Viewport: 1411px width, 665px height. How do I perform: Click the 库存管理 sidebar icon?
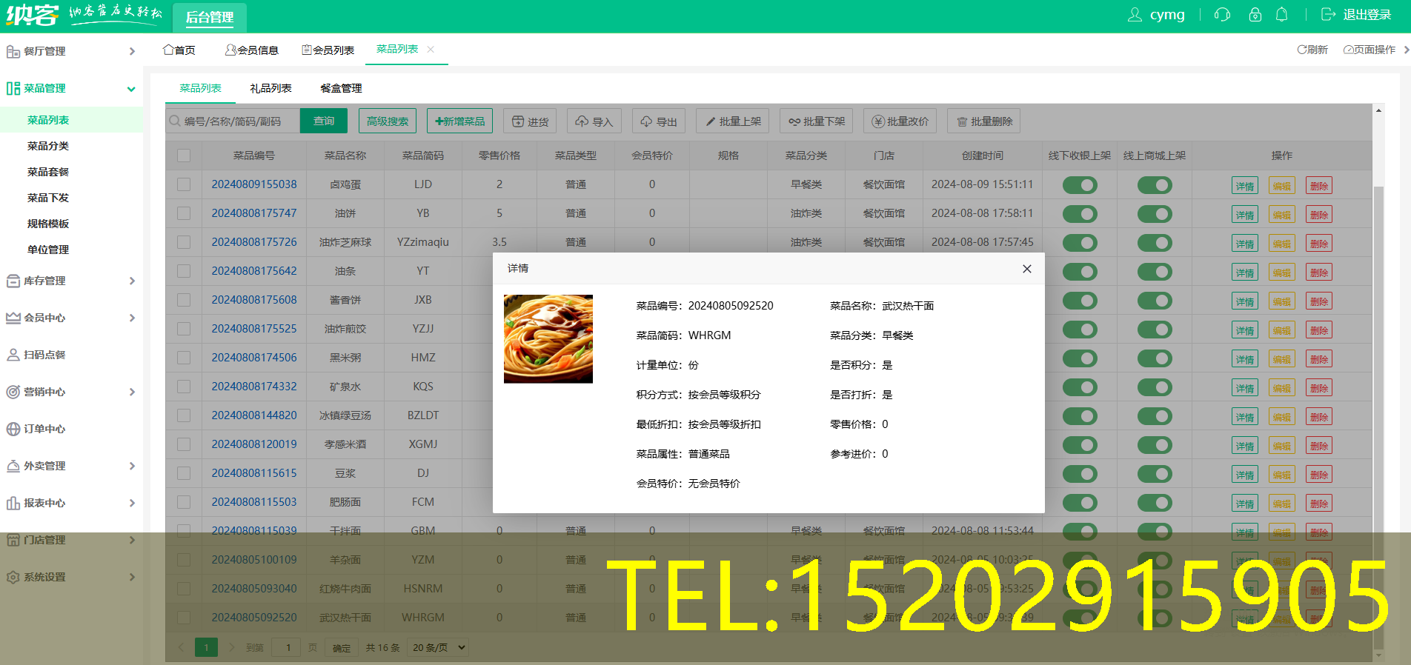13,281
